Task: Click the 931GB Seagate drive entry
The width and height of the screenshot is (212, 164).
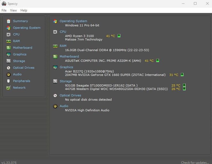Action: tap(101, 85)
